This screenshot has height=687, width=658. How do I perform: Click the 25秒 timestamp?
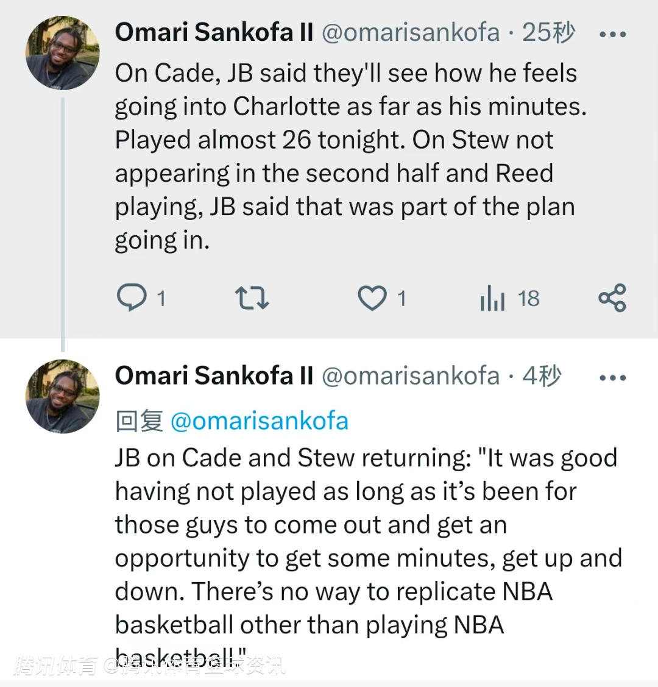click(x=548, y=32)
